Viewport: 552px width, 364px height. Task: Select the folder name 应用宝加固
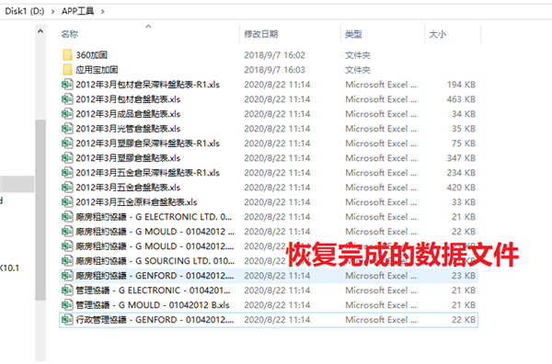click(x=97, y=70)
